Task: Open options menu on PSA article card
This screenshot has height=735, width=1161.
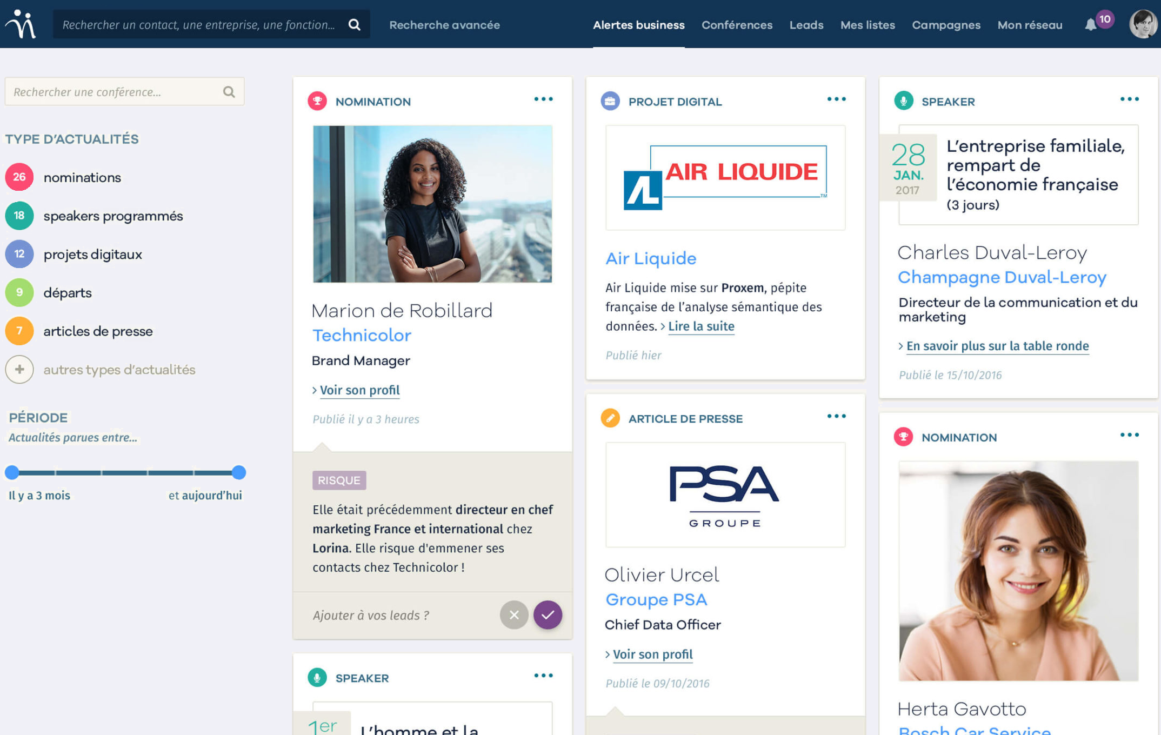Action: click(836, 416)
